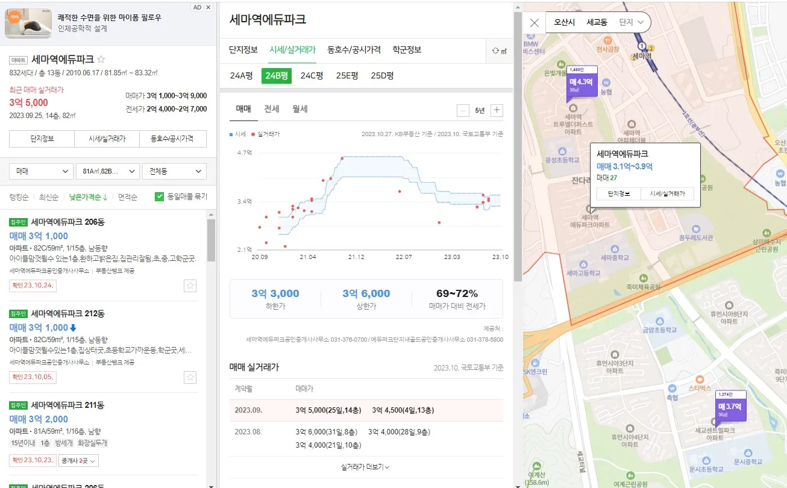Click 광성초등학교 school map icon

click(x=562, y=151)
